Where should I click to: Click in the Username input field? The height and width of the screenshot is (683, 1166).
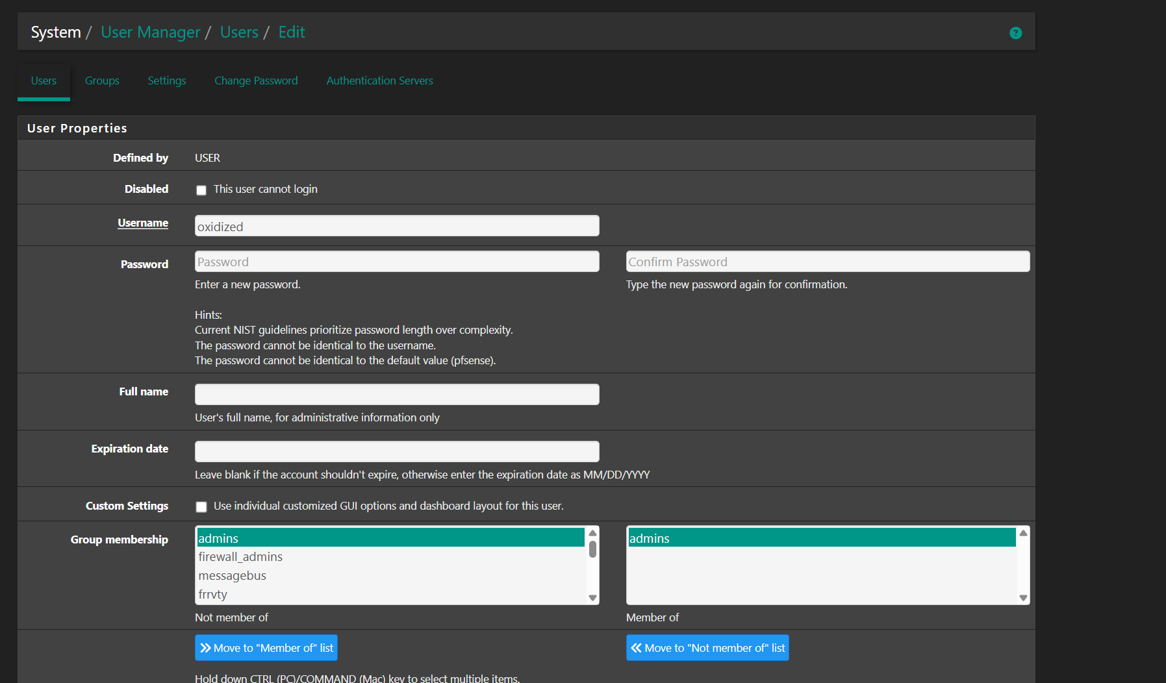397,227
